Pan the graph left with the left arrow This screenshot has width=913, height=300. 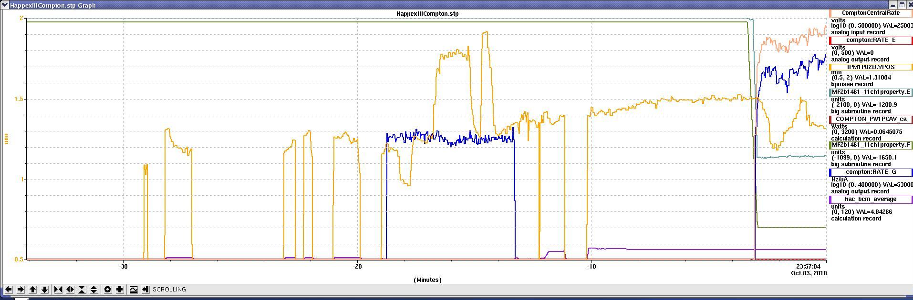(x=8, y=290)
